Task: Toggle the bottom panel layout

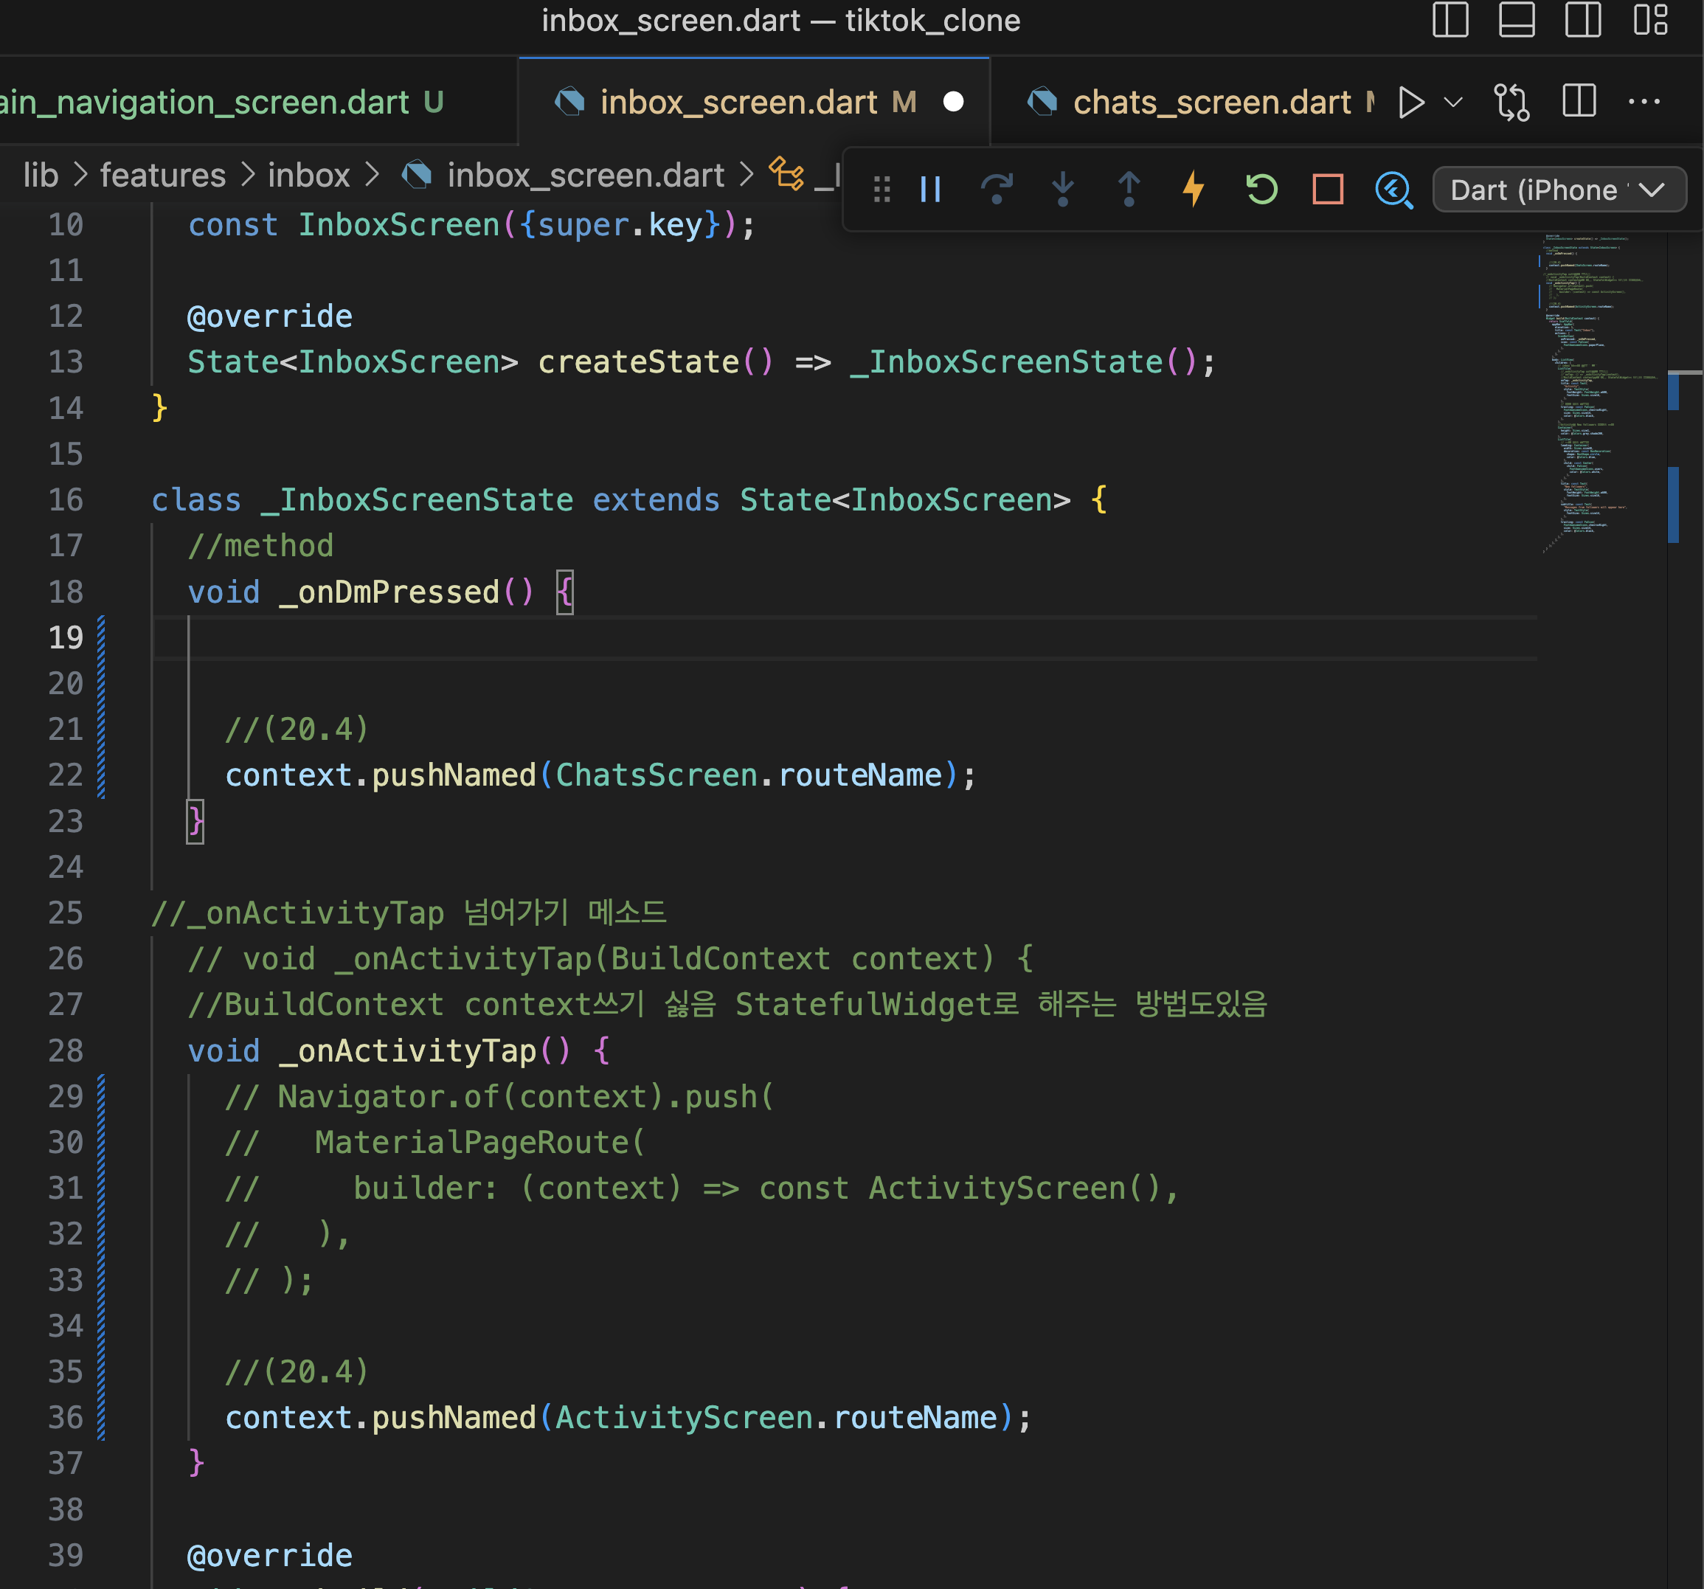Action: point(1517,20)
